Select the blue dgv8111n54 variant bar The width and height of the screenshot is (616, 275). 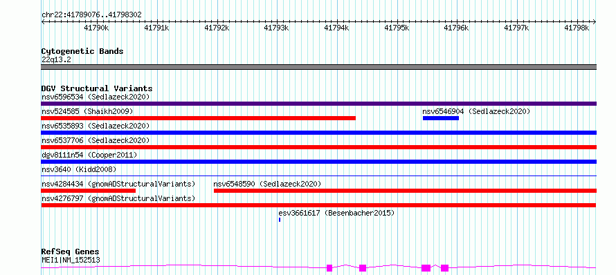coord(318,162)
